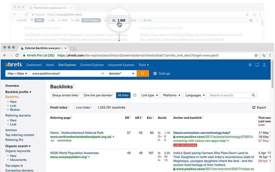Click the lock icon before positive.news science URL
Viewport: 275px width, 172px height.
point(174,137)
